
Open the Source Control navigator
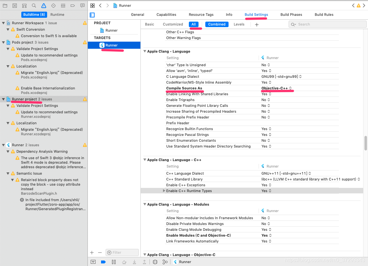(x=15, y=5)
